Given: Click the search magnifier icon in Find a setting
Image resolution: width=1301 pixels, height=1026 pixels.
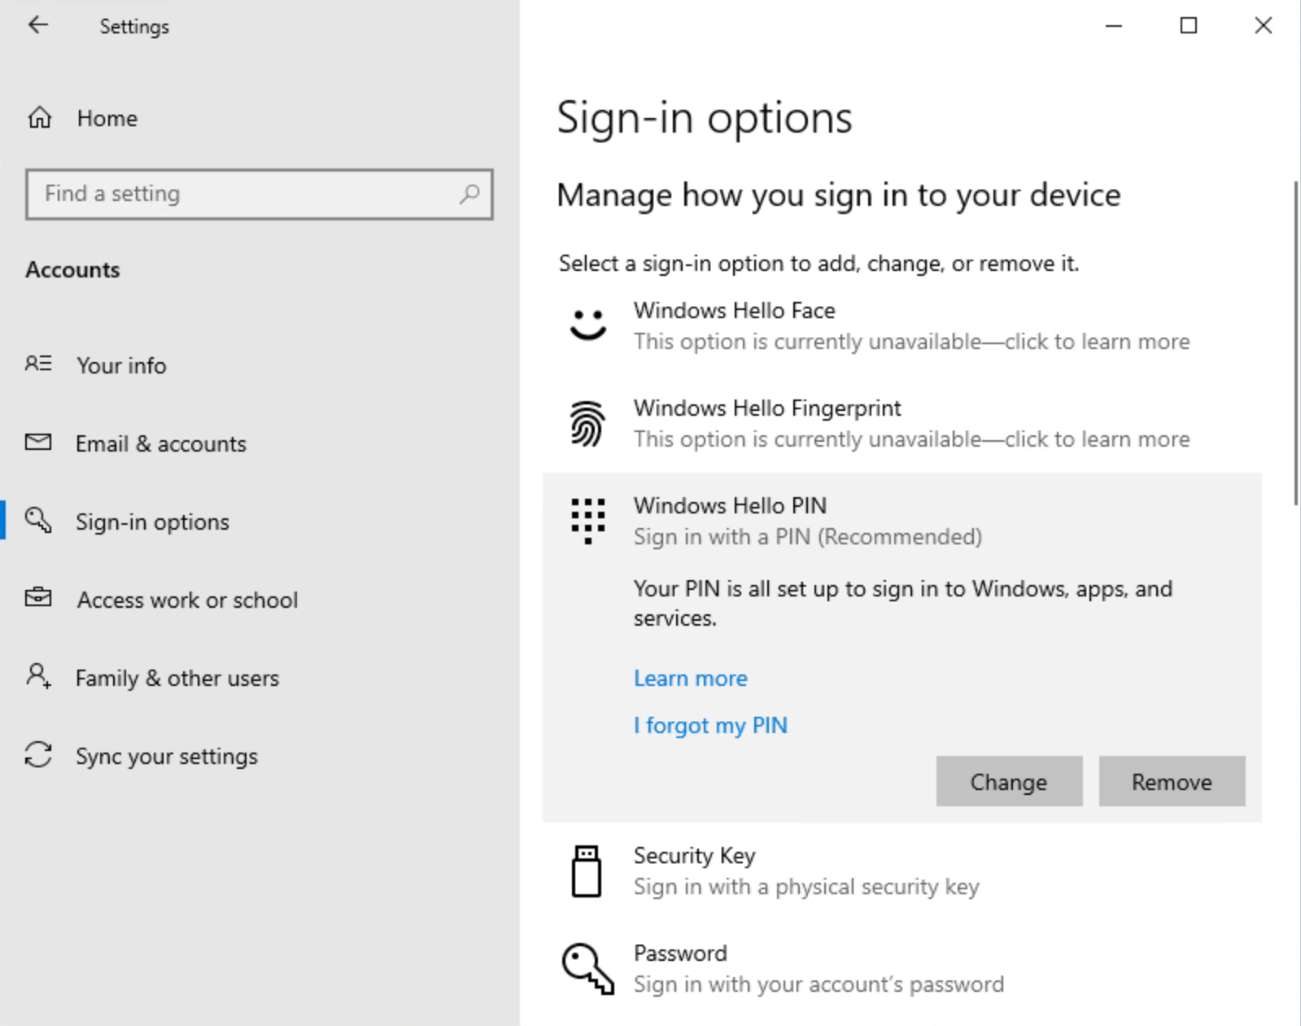Looking at the screenshot, I should (469, 194).
